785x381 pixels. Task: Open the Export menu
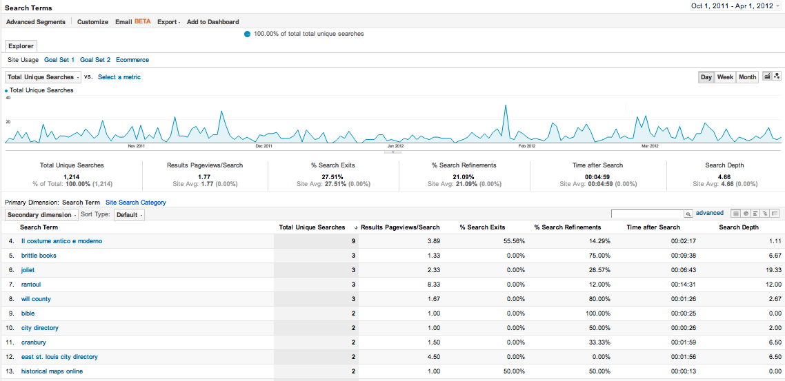pyautogui.click(x=168, y=22)
